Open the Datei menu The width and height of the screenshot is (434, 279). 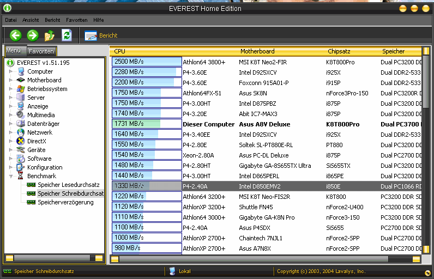(x=11, y=20)
